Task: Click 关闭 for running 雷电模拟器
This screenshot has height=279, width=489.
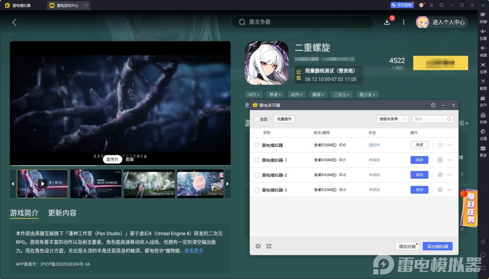Action: (x=419, y=145)
